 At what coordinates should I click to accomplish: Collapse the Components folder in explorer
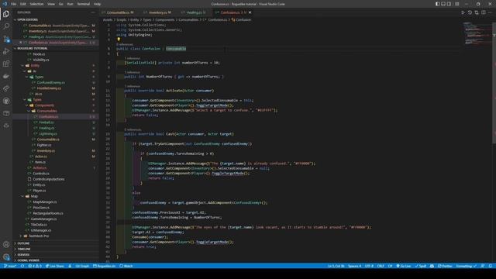click(44, 105)
